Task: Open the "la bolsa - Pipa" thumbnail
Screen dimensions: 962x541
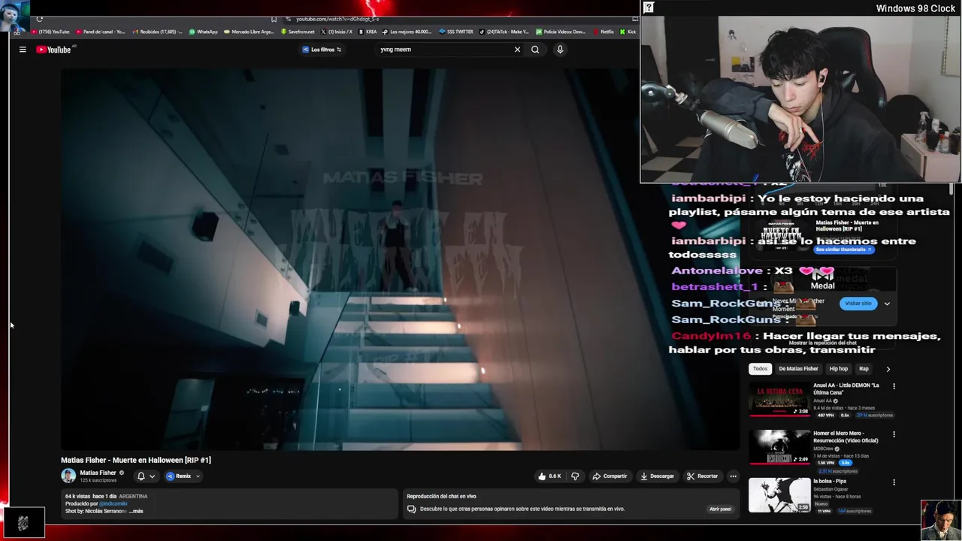Action: tap(779, 495)
